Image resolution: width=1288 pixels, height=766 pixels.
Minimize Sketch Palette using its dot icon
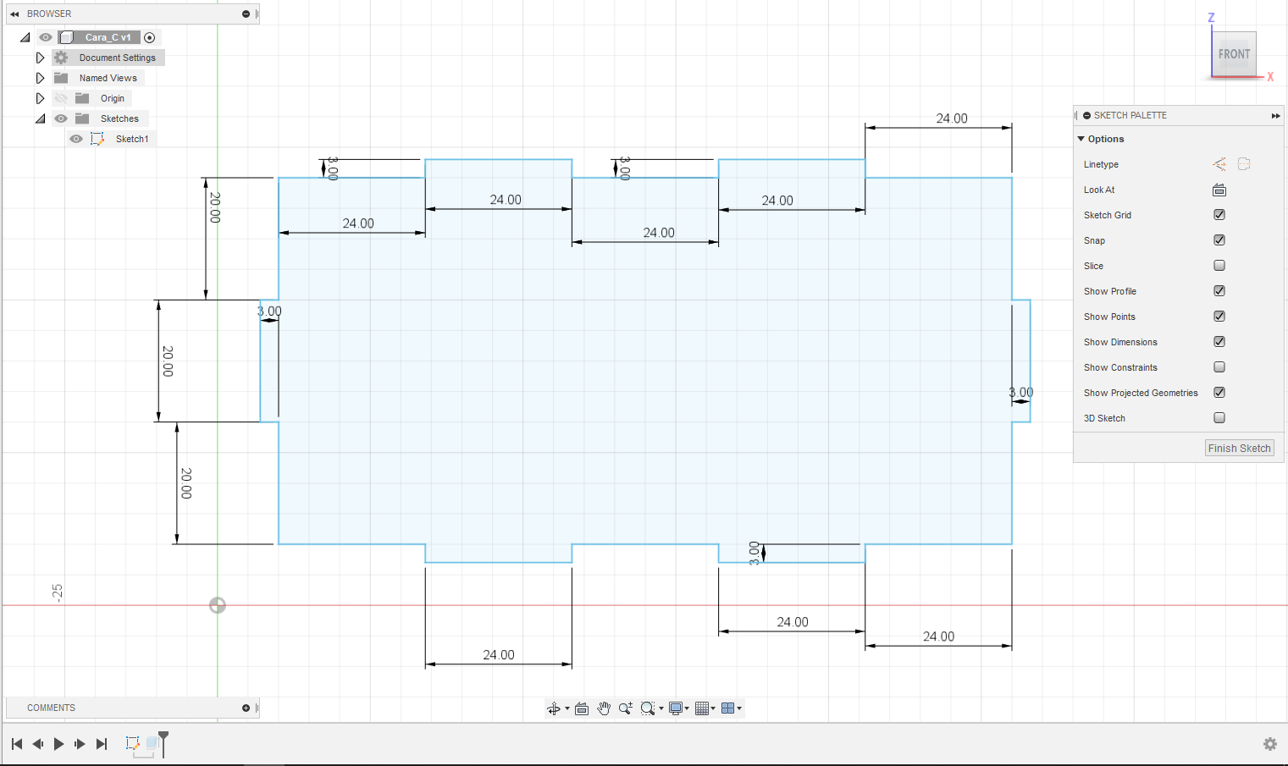pyautogui.click(x=1086, y=115)
